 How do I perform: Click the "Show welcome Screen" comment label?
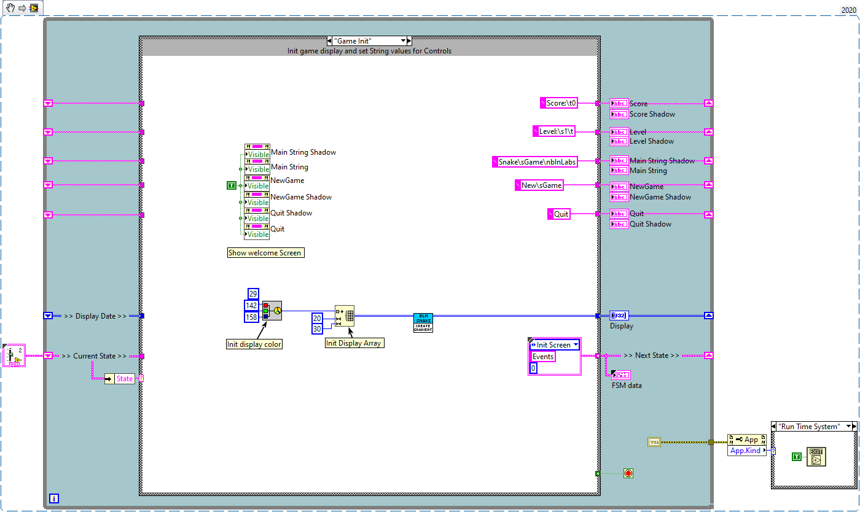tap(265, 253)
